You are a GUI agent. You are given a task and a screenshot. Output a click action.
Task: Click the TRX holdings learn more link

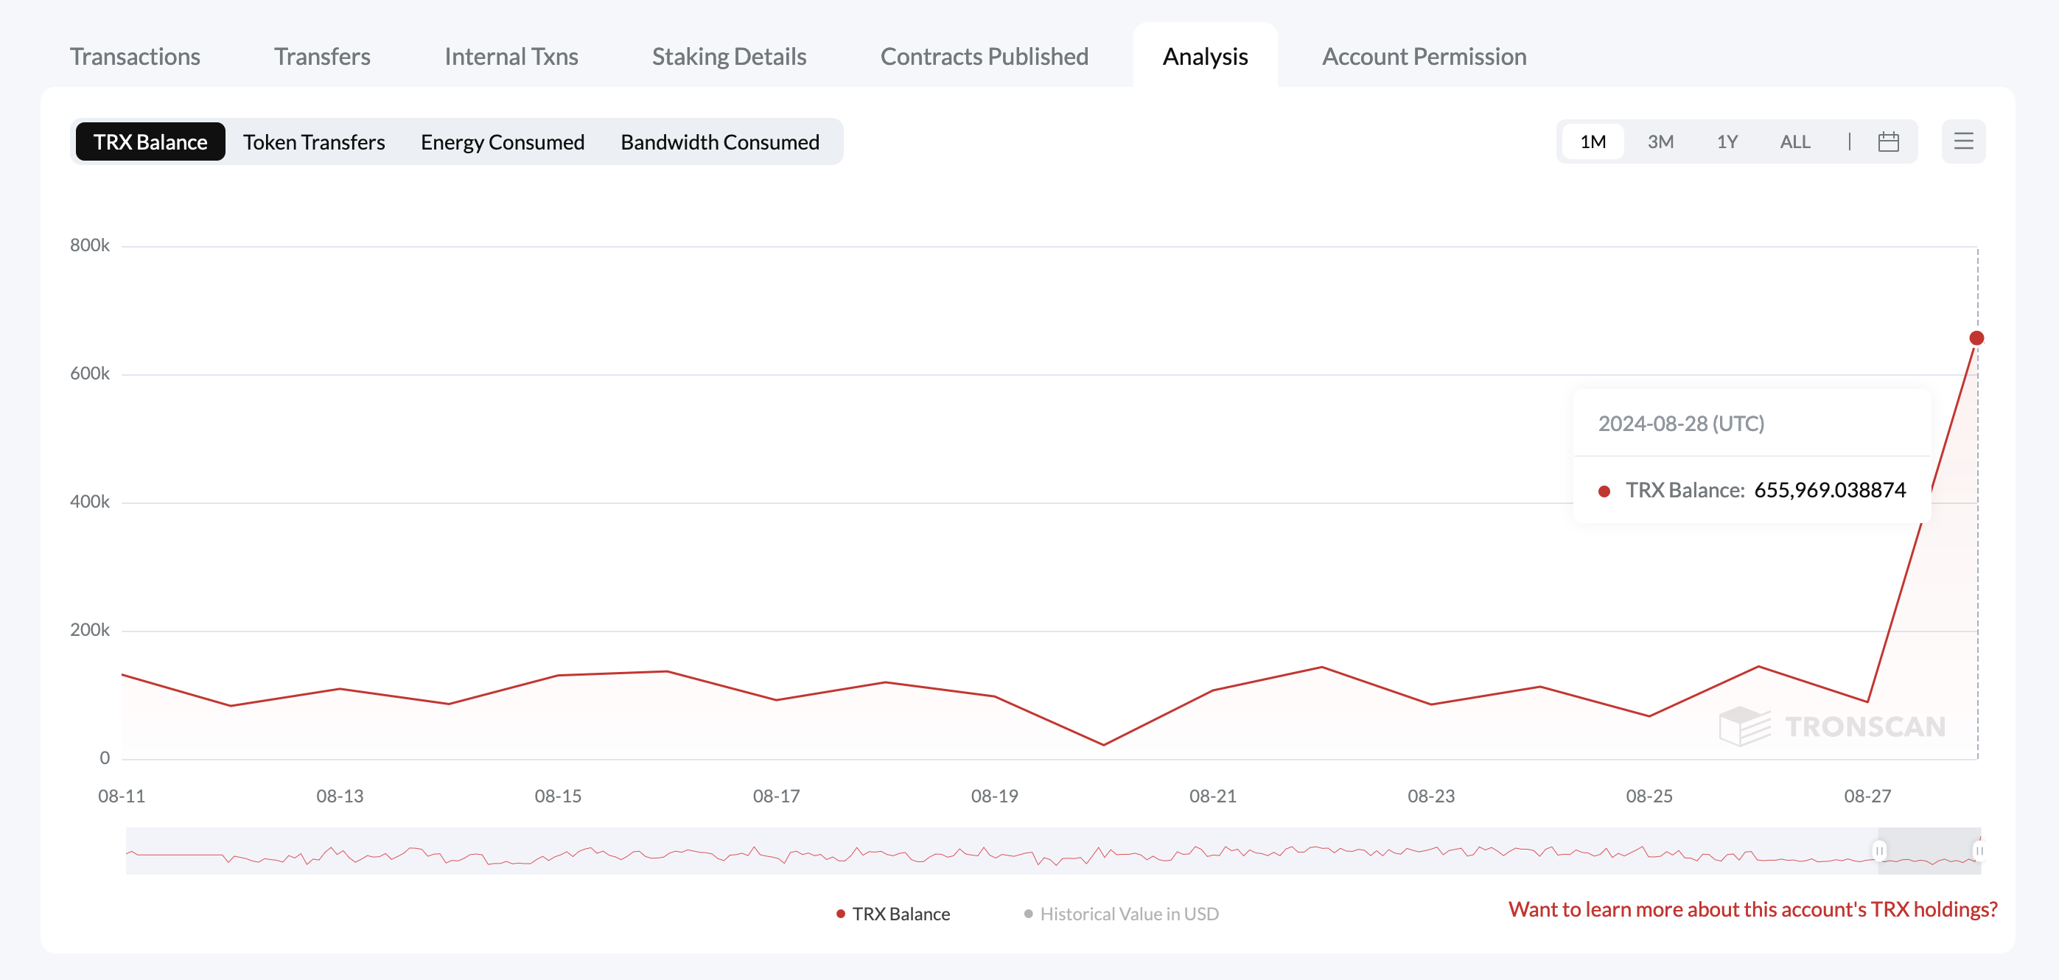pos(1752,909)
